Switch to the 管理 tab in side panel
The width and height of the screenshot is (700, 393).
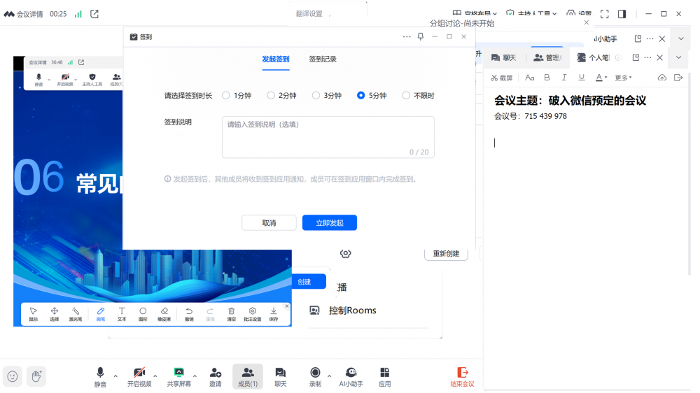click(x=547, y=57)
